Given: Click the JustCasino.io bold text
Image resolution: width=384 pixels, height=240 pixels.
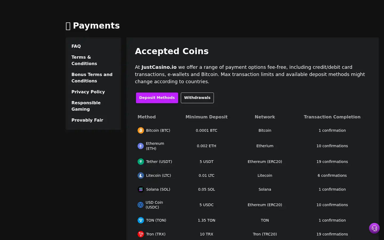Looking at the screenshot, I should 159,67.
